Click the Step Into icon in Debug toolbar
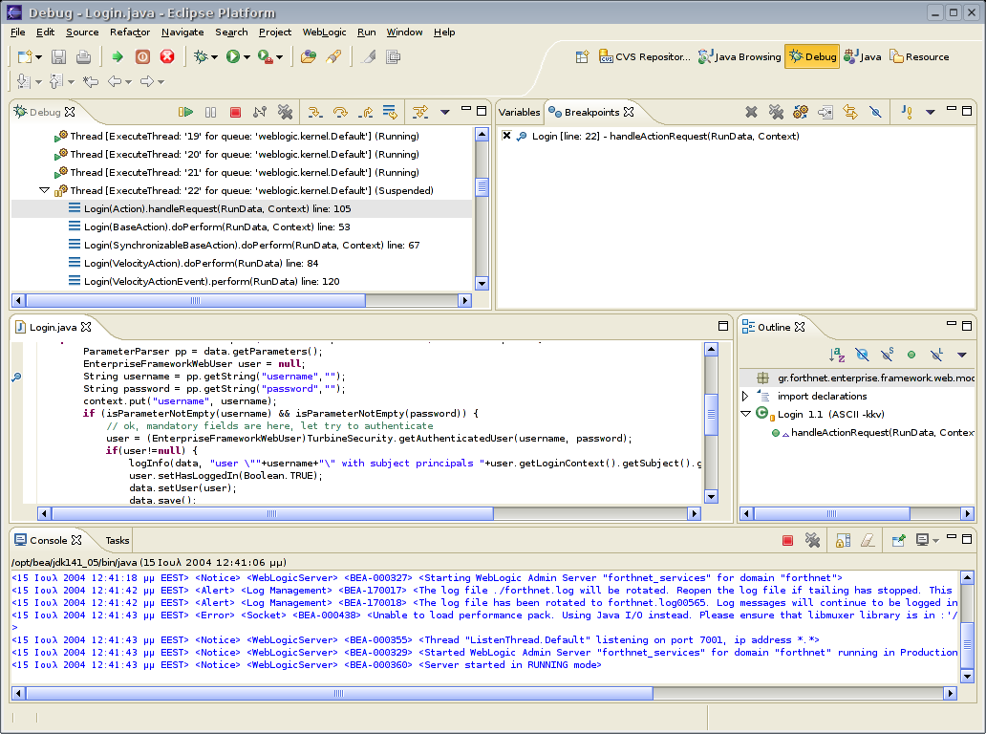Viewport: 986px width, 734px height. point(315,113)
